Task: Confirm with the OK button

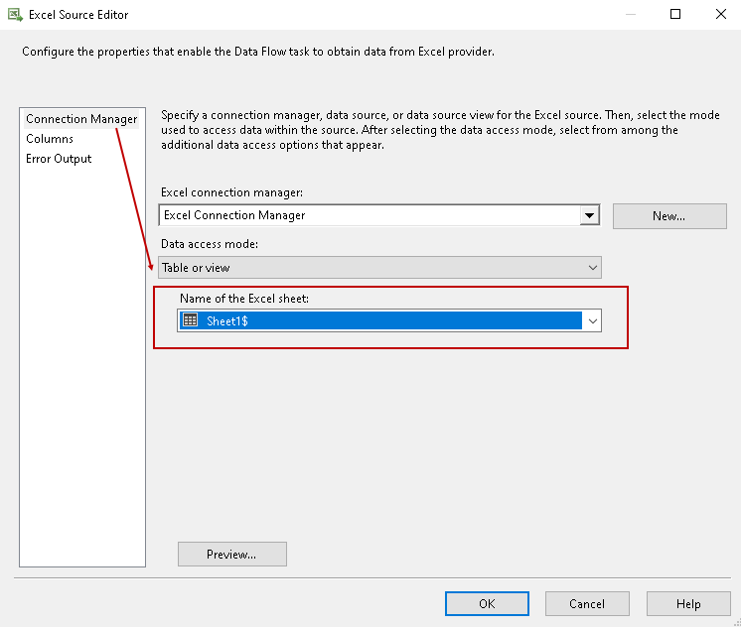Action: click(x=487, y=603)
